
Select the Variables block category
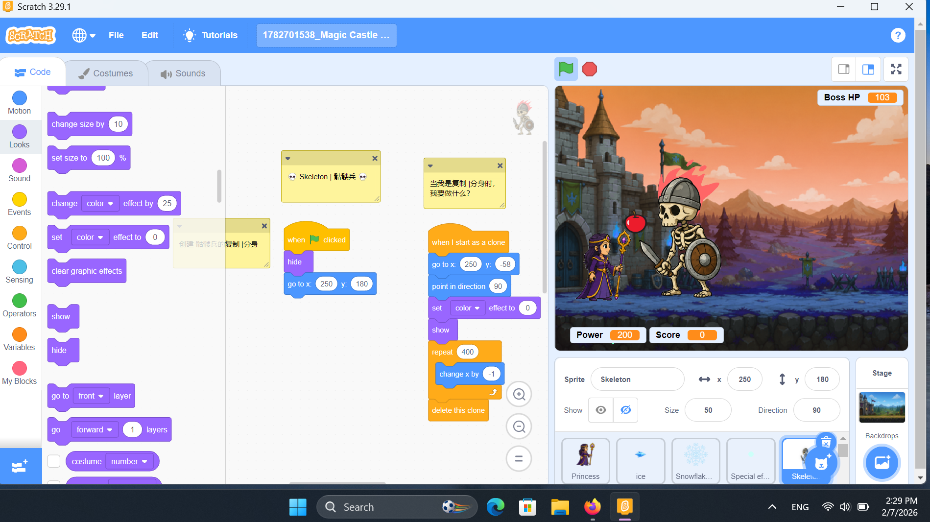coord(20,340)
